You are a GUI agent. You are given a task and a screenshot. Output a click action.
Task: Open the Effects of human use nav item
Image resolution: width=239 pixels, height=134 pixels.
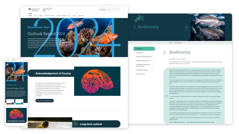point(49,16)
